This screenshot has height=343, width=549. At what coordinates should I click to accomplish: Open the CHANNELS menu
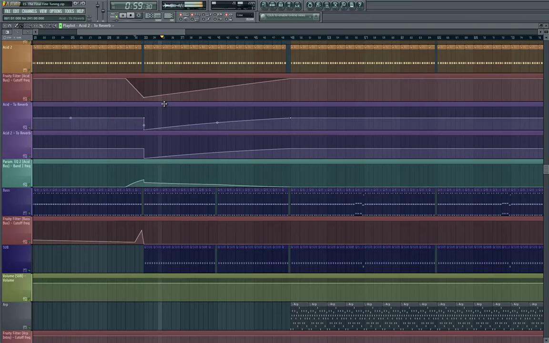pyautogui.click(x=30, y=11)
